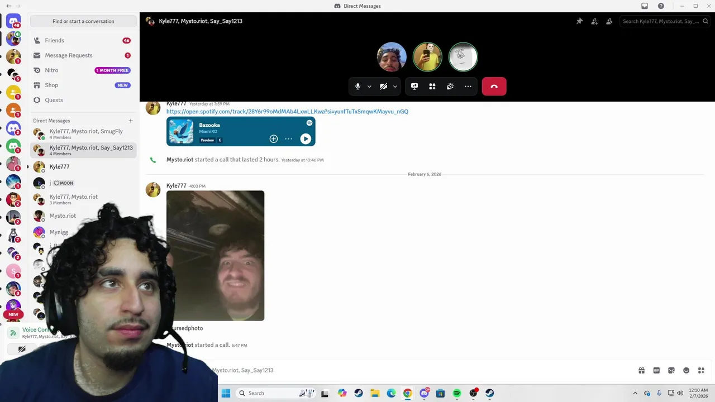Show hidden system tray icons
The height and width of the screenshot is (402, 715).
coord(635,393)
